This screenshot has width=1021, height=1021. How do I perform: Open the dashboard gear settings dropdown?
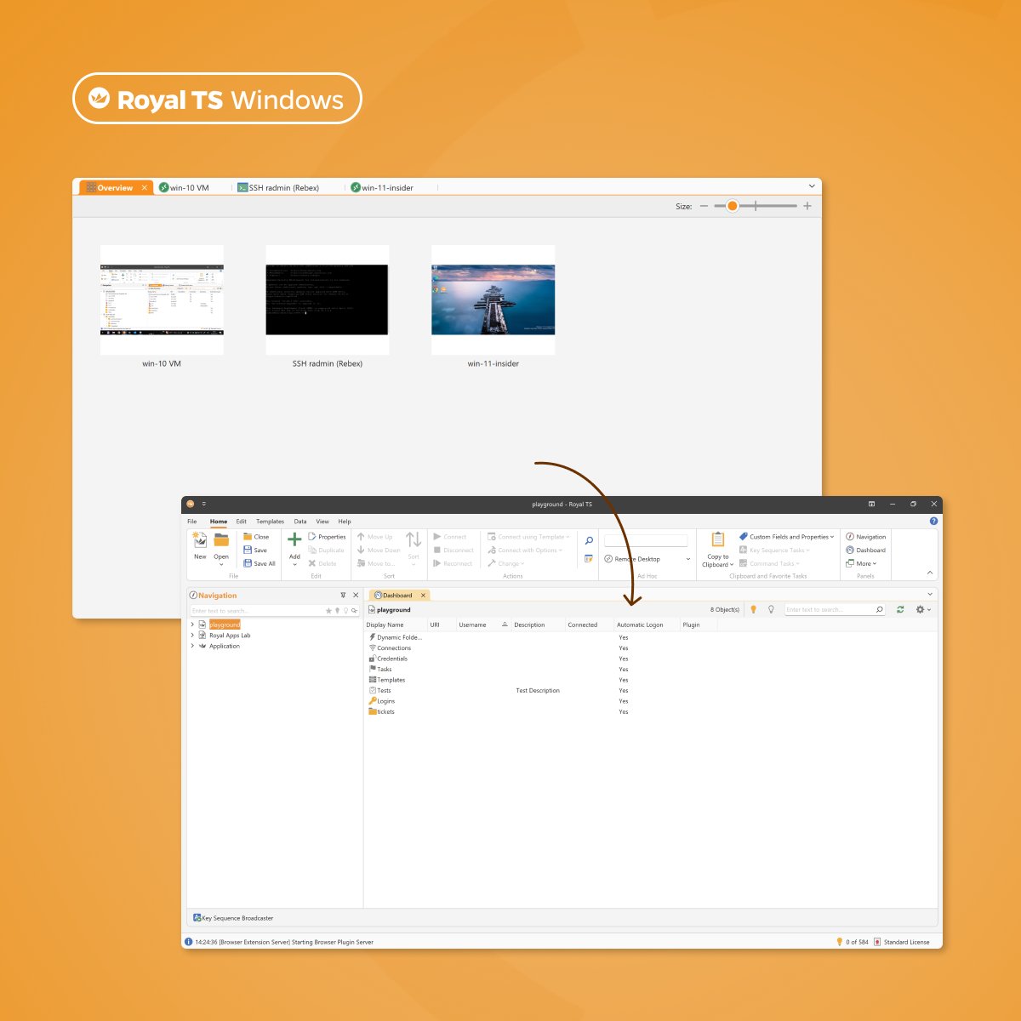coord(923,609)
